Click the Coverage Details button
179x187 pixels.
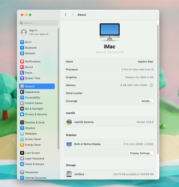coord(146,101)
